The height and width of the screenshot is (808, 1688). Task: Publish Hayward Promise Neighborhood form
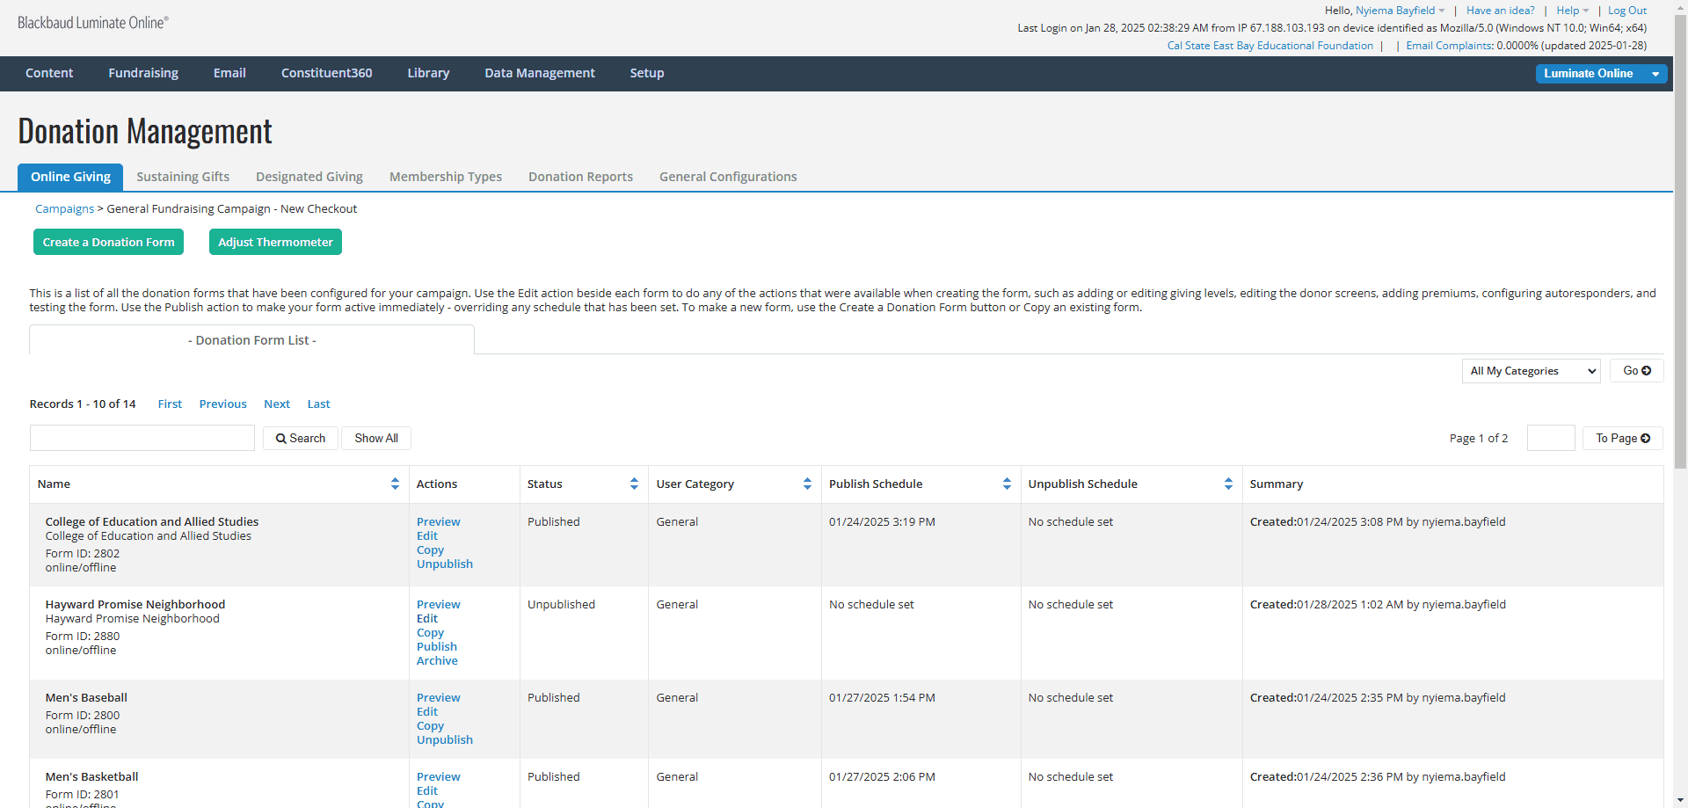point(437,646)
